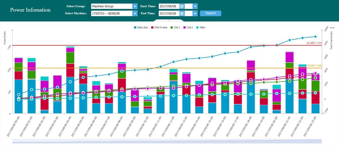The height and width of the screenshot is (146, 339).
Task: Click the Search button
Action: point(211,13)
